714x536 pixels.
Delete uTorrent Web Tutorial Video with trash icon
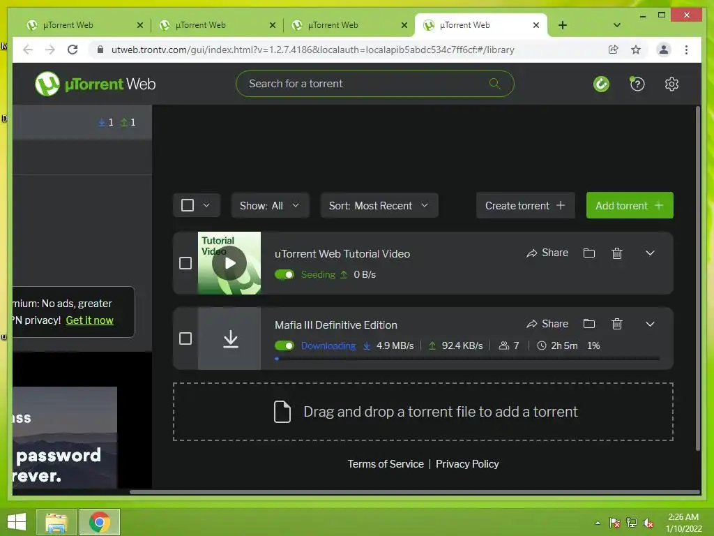point(616,253)
